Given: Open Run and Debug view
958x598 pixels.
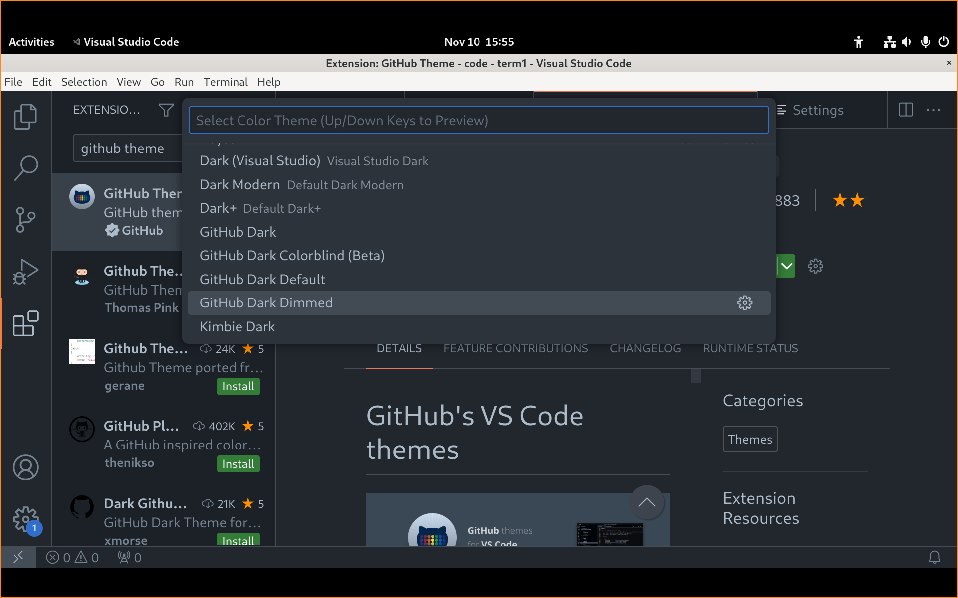Looking at the screenshot, I should [x=25, y=272].
